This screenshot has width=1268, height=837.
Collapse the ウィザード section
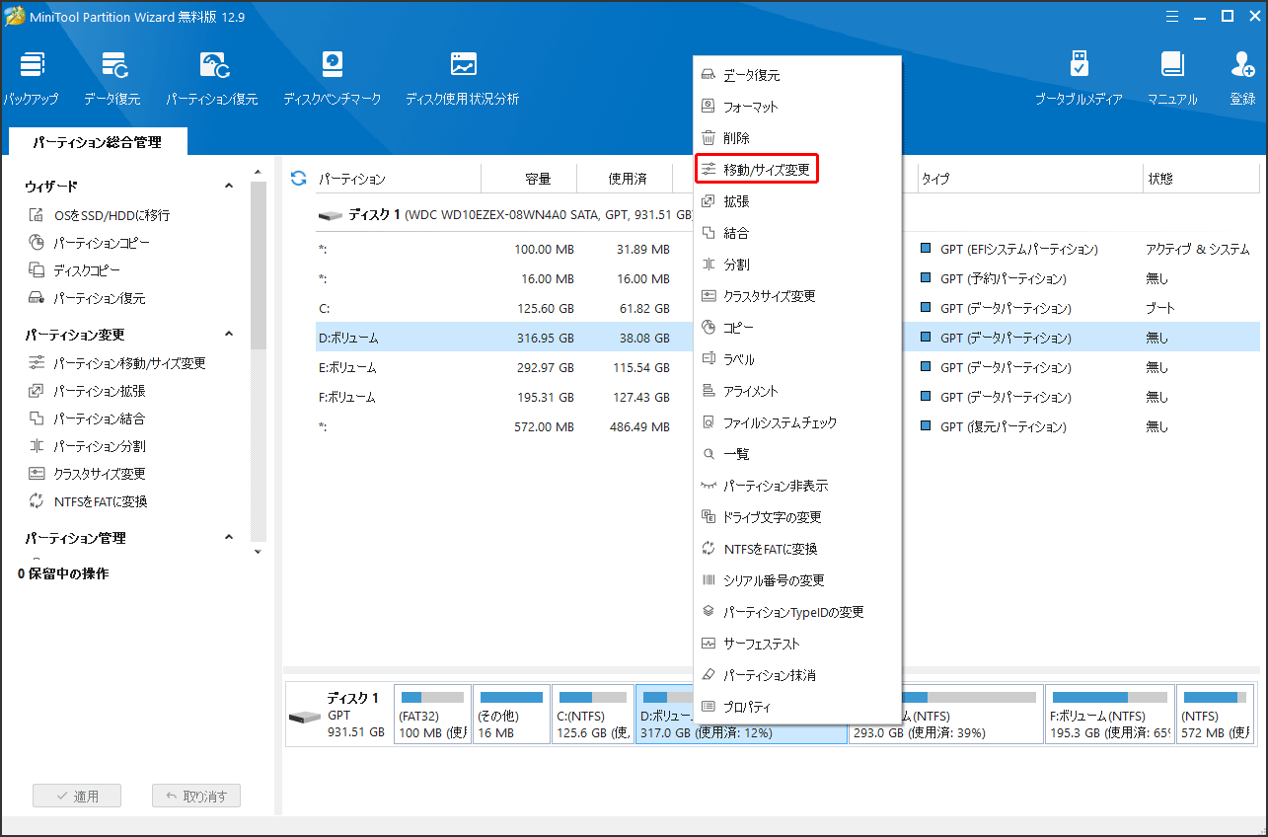point(229,187)
